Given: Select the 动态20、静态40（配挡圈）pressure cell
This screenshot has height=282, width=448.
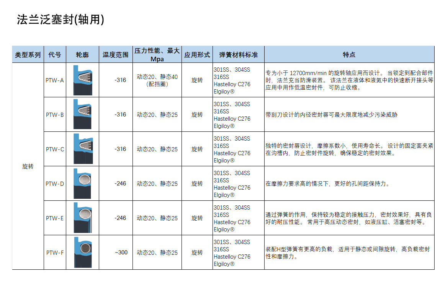Looking at the screenshot, I should tap(157, 80).
